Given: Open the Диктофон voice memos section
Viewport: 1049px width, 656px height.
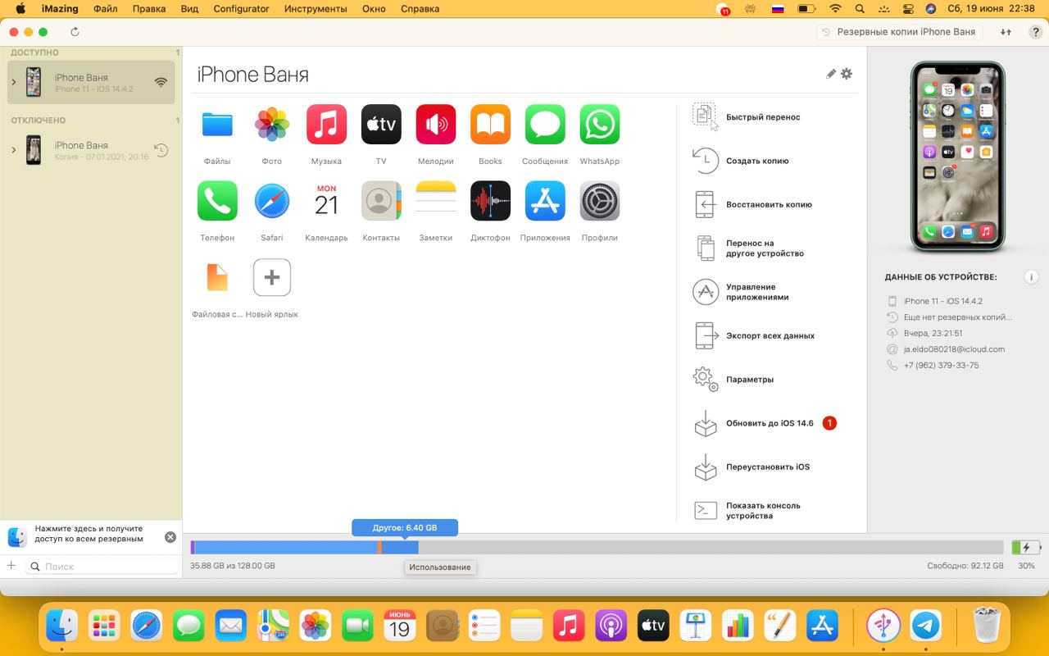Looking at the screenshot, I should click(490, 201).
